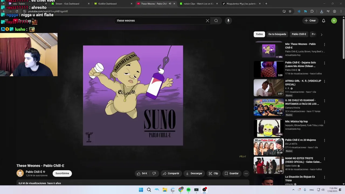Start voice search with the microphone icon

click(x=228, y=21)
